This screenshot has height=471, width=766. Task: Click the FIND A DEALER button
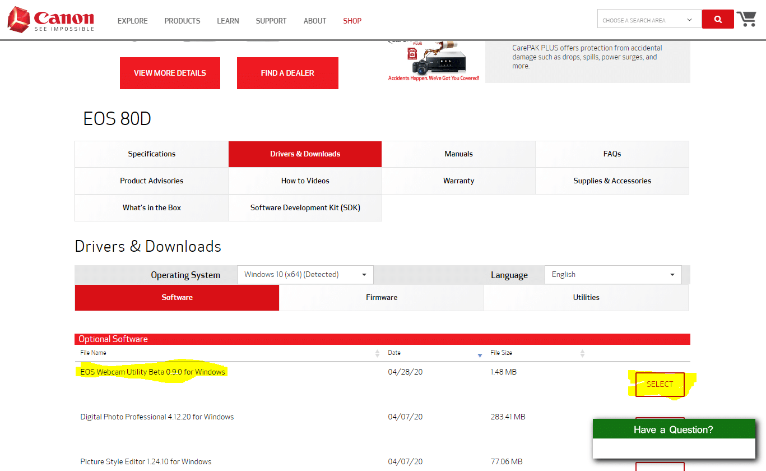coord(287,73)
